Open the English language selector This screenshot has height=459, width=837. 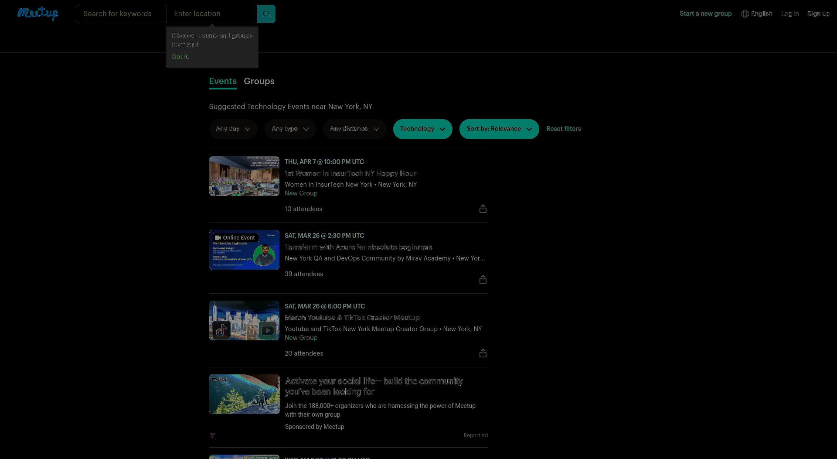click(757, 14)
